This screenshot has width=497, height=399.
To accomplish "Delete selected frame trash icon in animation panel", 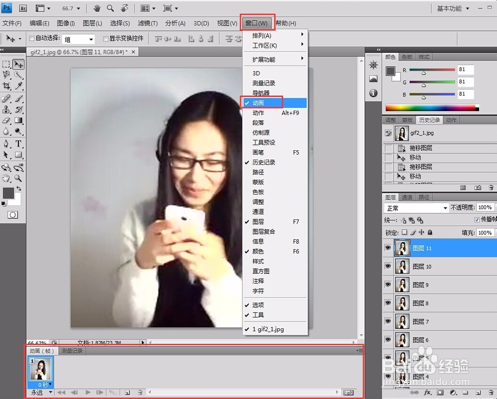I will coord(140,393).
